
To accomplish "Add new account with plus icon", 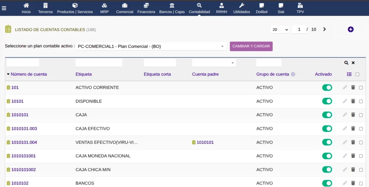I will (x=350, y=29).
